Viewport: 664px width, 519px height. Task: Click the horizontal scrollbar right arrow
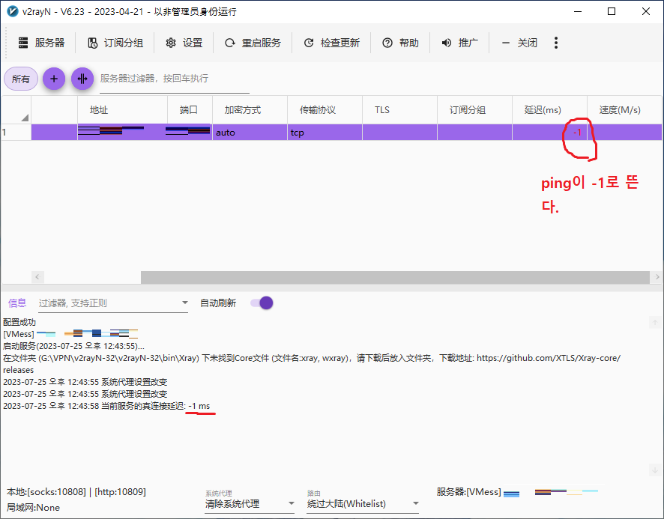[657, 277]
